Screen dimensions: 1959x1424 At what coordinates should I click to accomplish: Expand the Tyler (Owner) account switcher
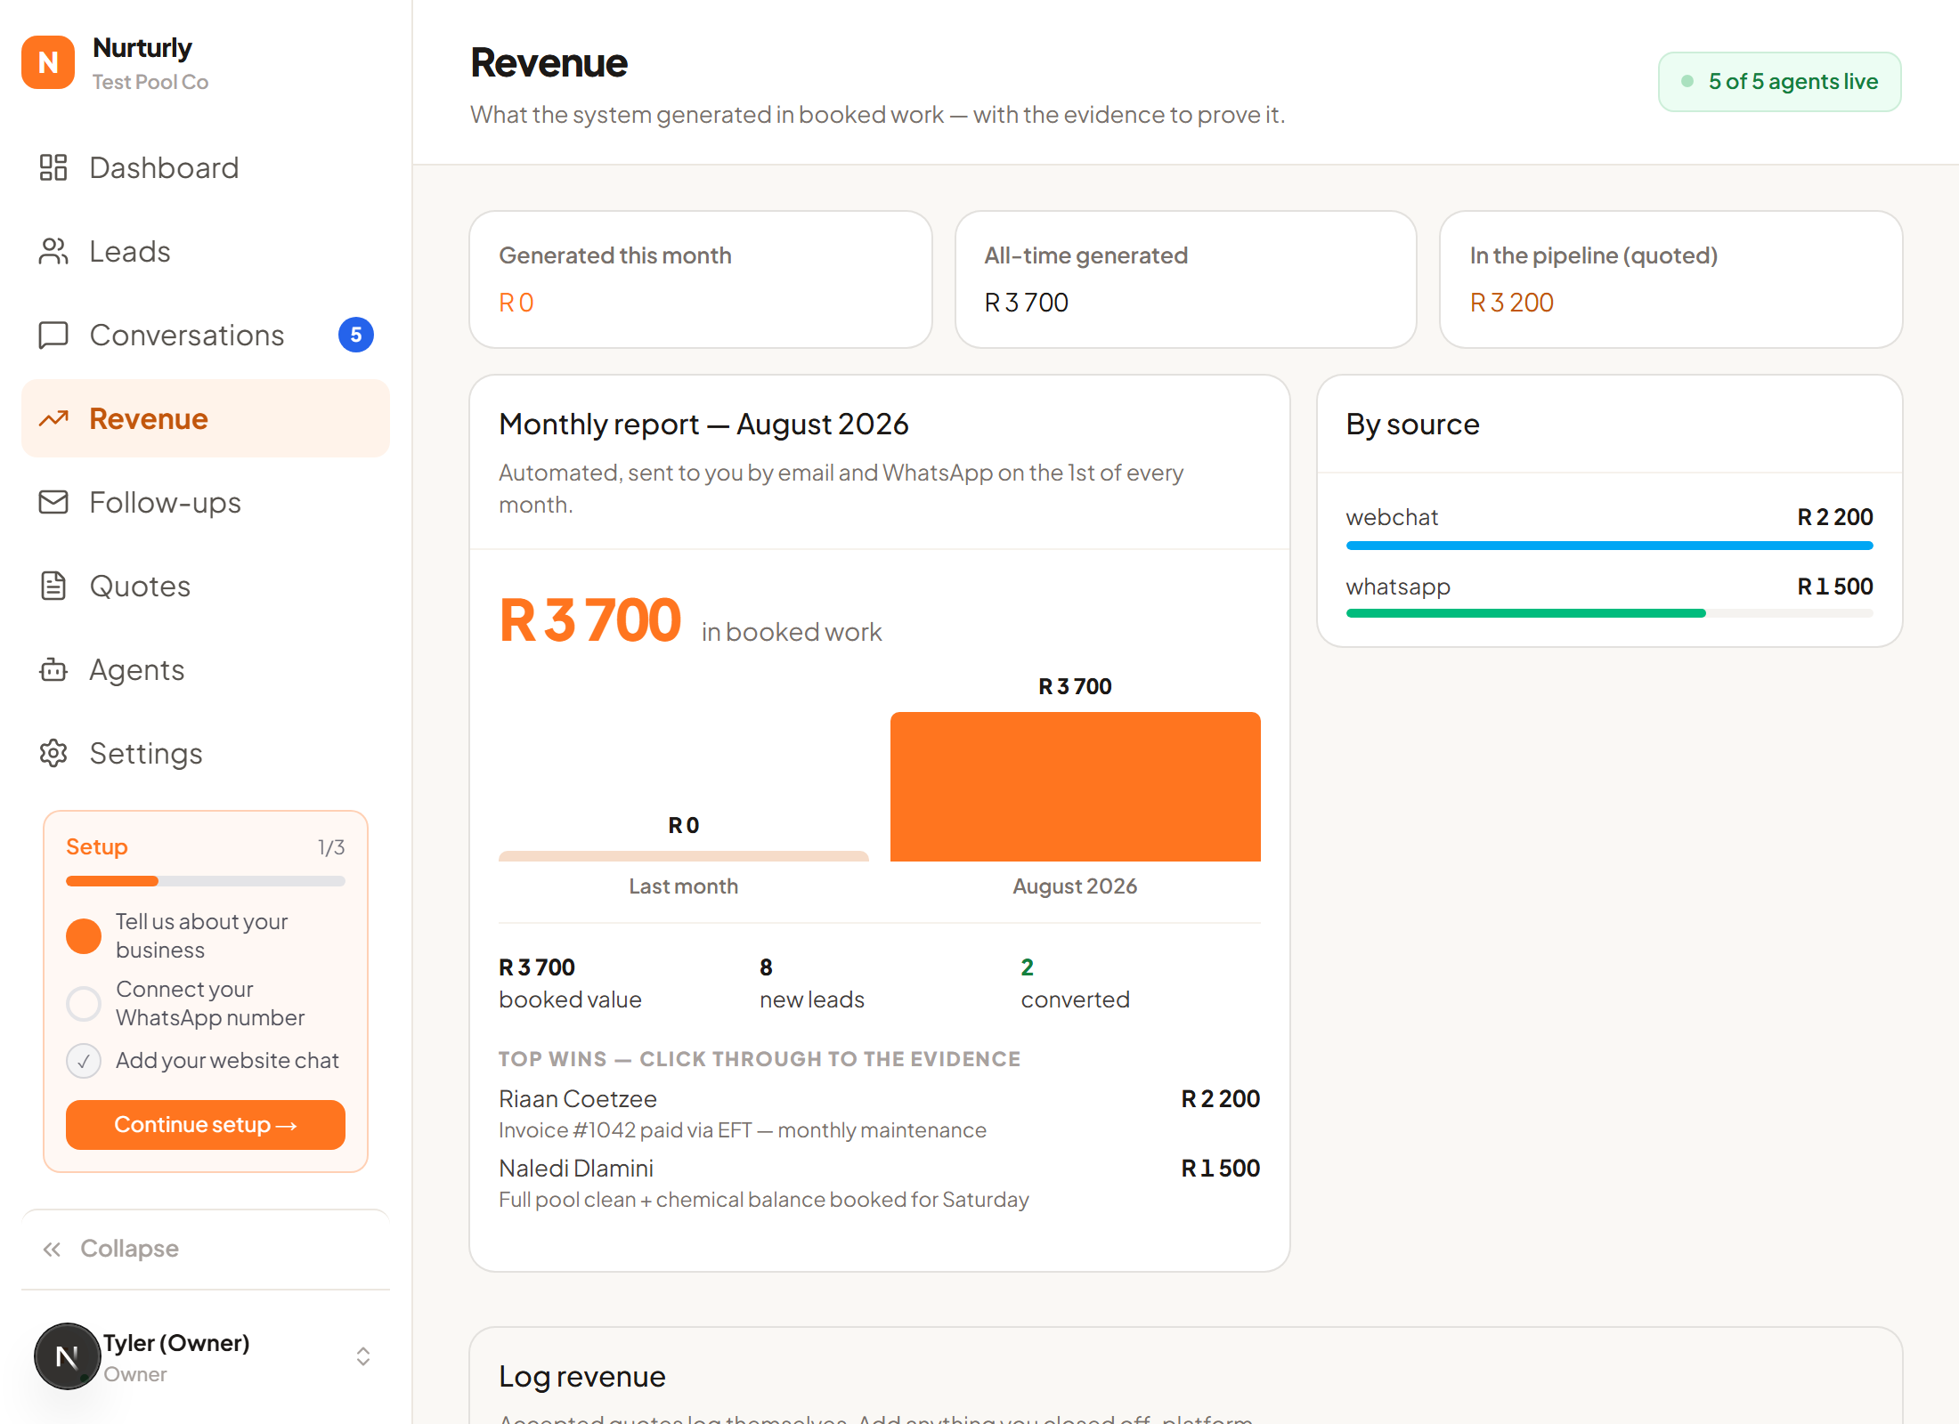(x=363, y=1356)
